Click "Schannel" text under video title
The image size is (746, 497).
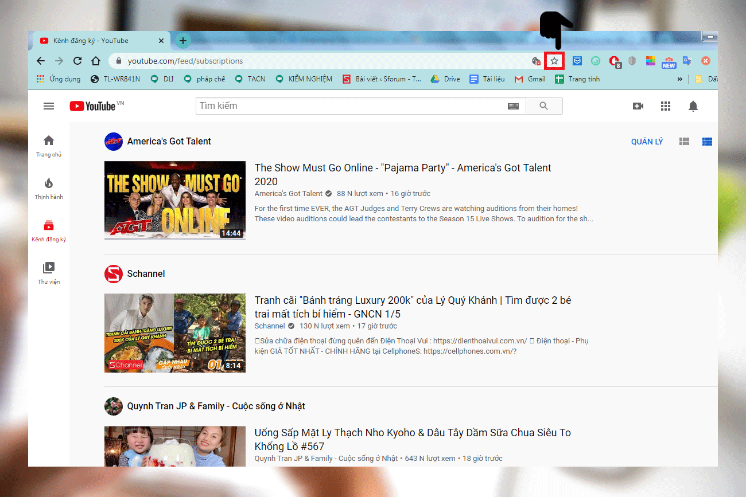[270, 326]
